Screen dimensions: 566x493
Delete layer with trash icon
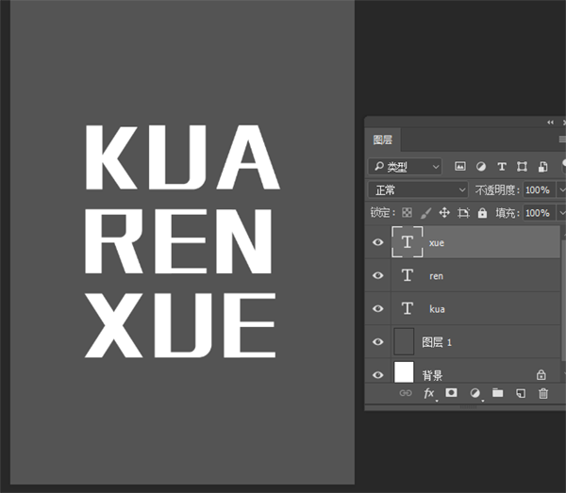543,393
